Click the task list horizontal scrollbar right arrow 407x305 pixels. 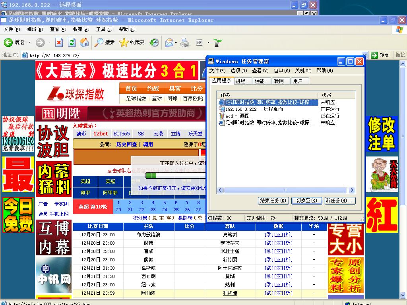coord(352,191)
